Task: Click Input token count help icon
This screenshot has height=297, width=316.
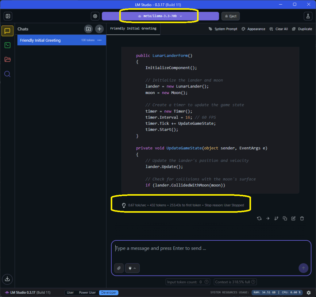Action: [206, 282]
